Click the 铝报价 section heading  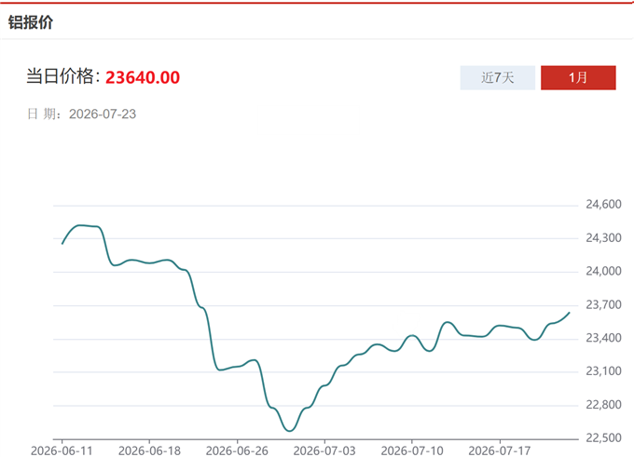click(x=31, y=21)
